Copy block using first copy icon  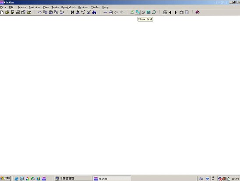pos(45,12)
